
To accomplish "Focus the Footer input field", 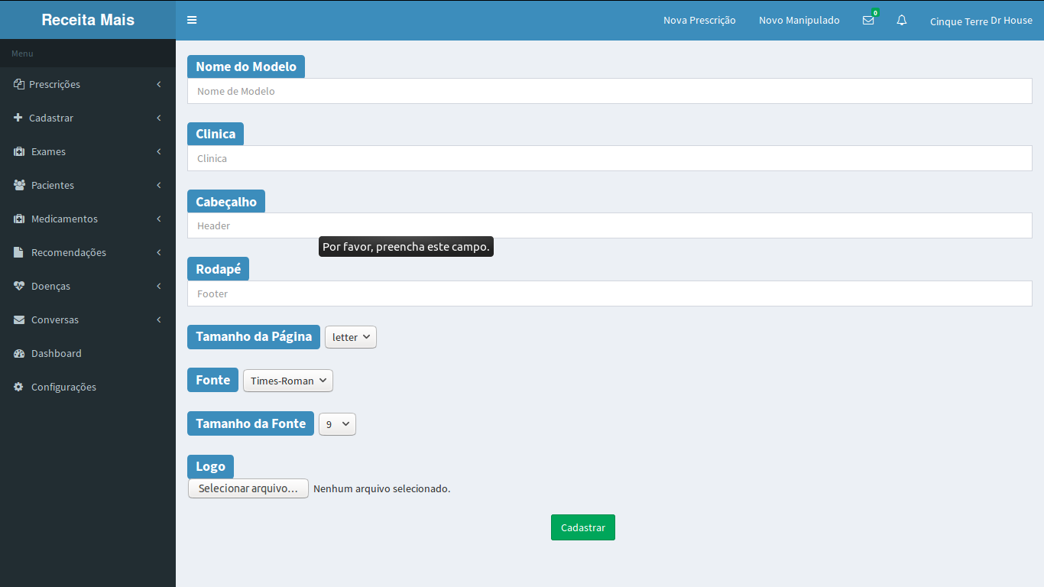I will 610,293.
